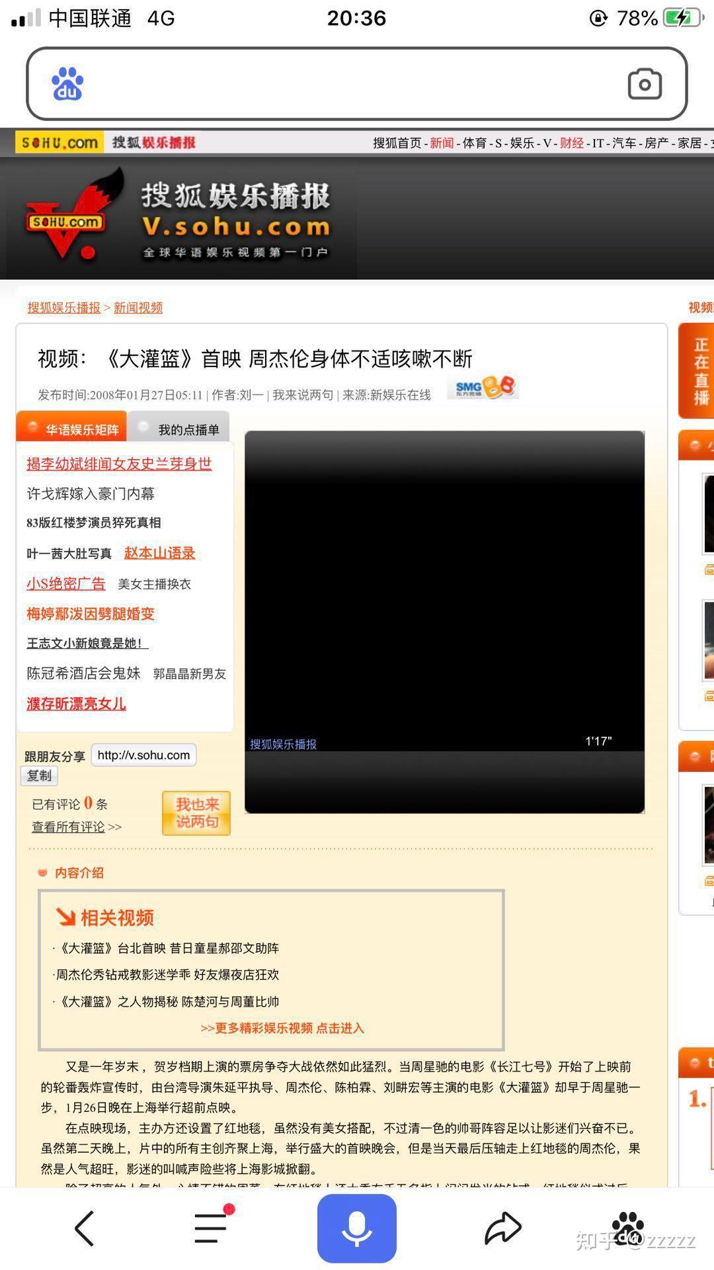Click the 娱乐 navigation item

pos(522,143)
